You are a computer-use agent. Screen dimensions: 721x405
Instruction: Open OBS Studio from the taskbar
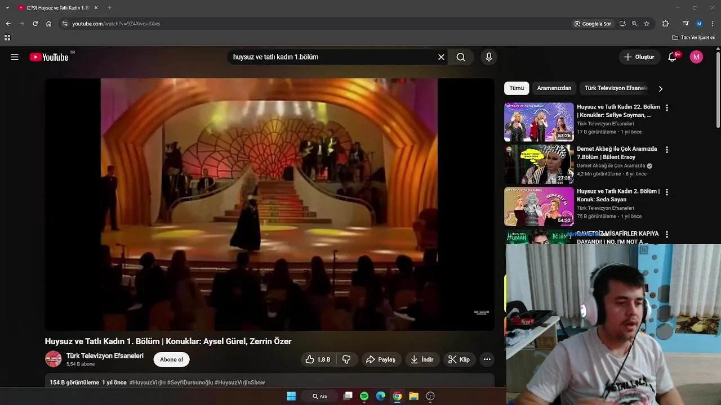[x=430, y=396]
